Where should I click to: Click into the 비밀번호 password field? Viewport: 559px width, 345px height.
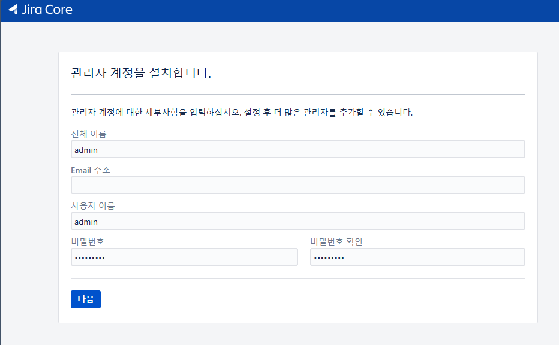click(x=184, y=257)
